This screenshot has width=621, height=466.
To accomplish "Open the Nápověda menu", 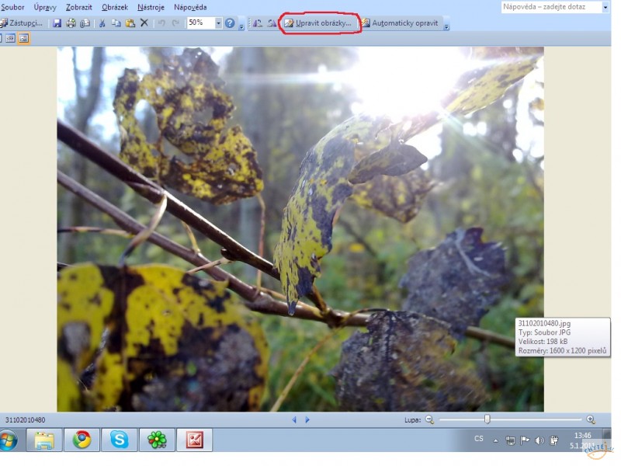I will coord(190,7).
